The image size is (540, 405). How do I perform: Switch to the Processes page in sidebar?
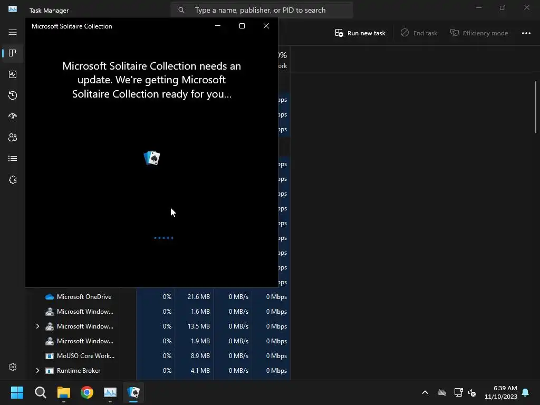13,53
